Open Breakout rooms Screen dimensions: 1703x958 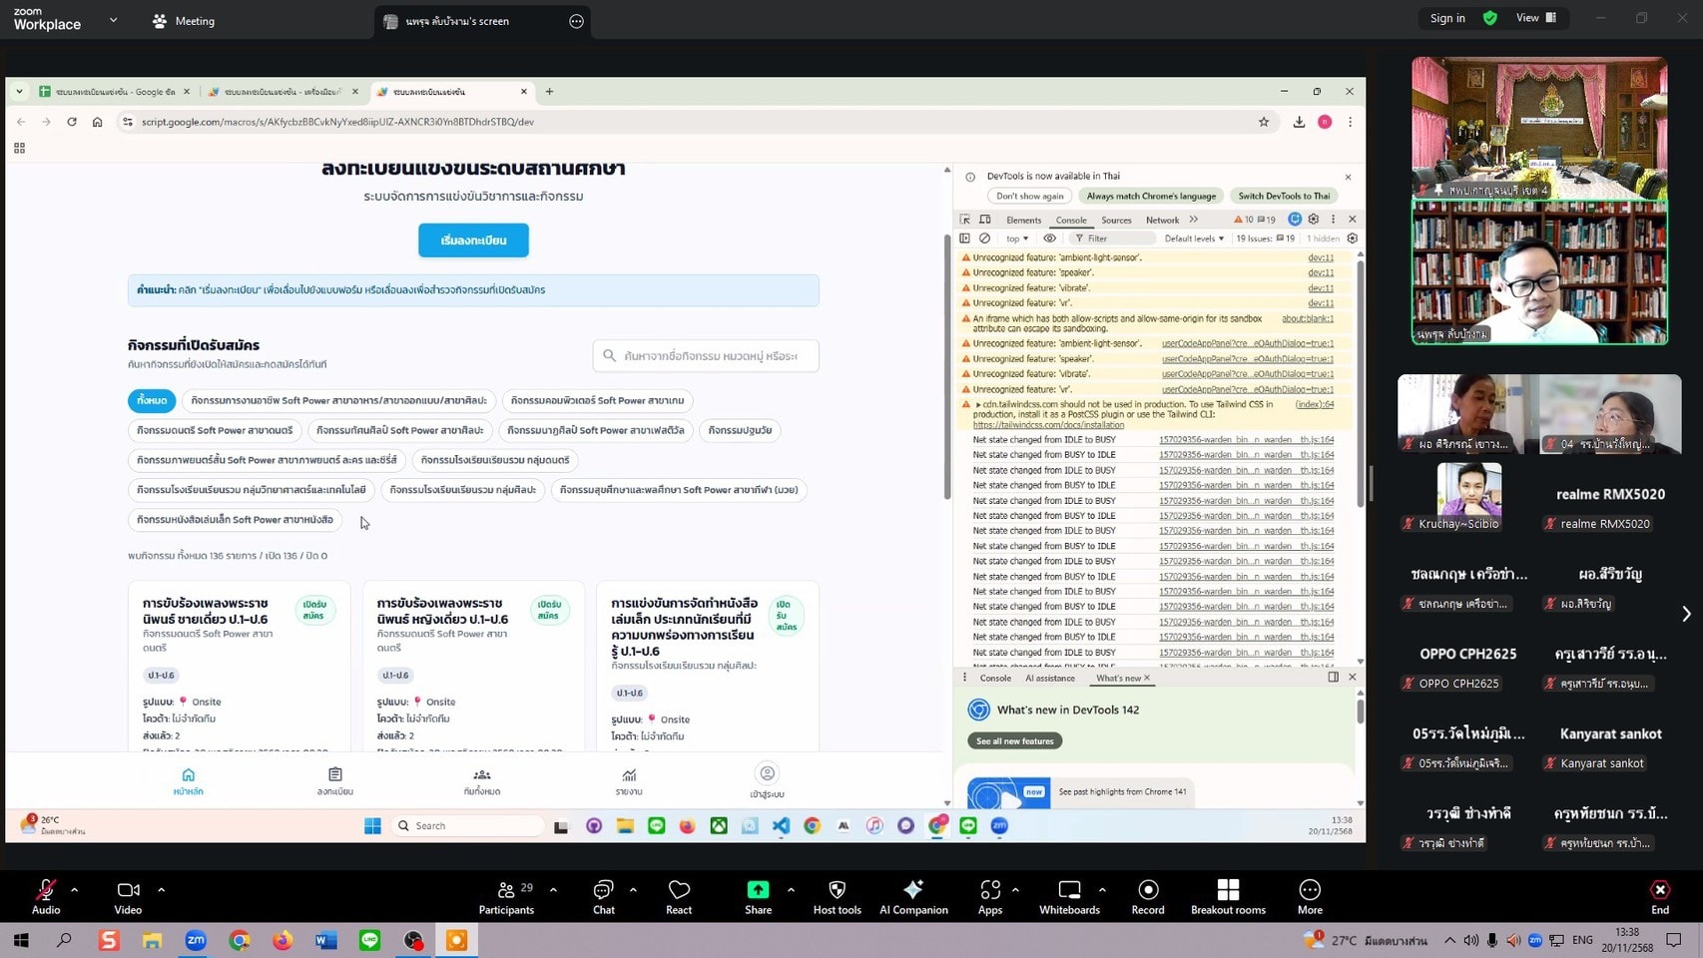coord(1228,890)
